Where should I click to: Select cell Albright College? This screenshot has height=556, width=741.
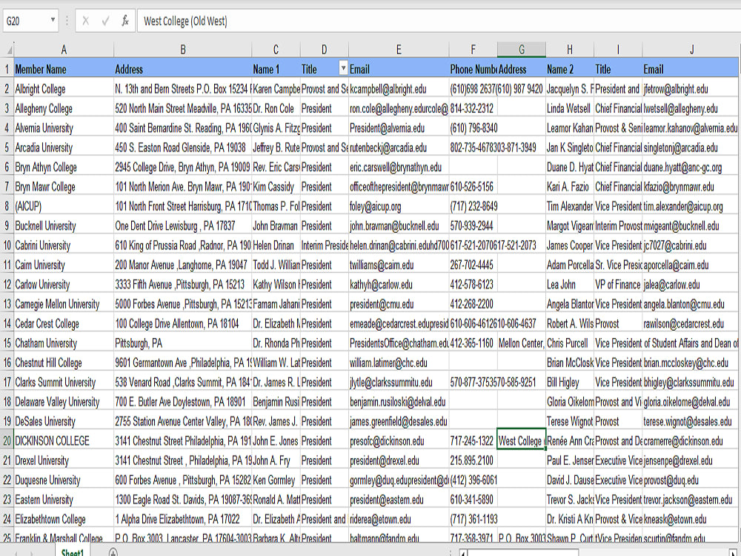64,88
